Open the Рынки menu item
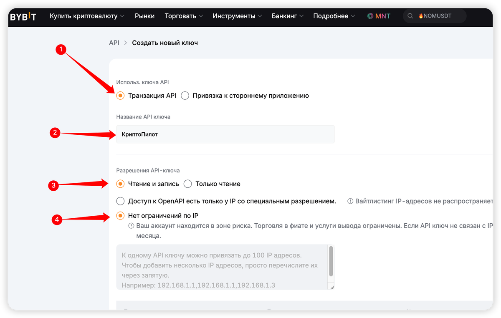This screenshot has width=501, height=318. point(144,16)
